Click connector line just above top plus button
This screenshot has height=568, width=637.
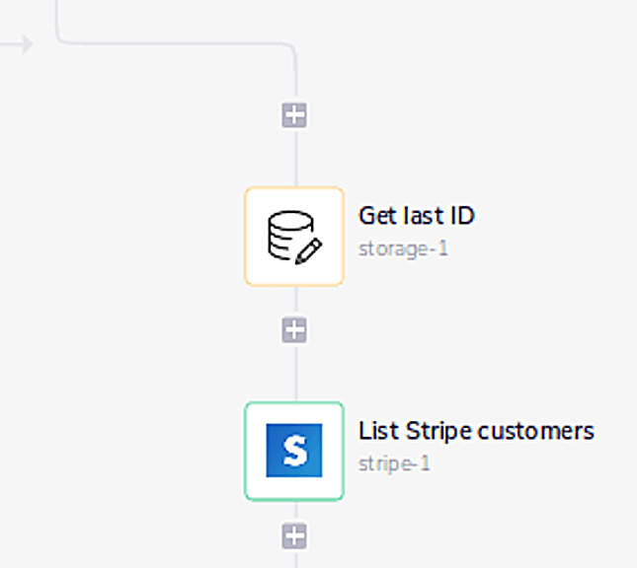(295, 84)
